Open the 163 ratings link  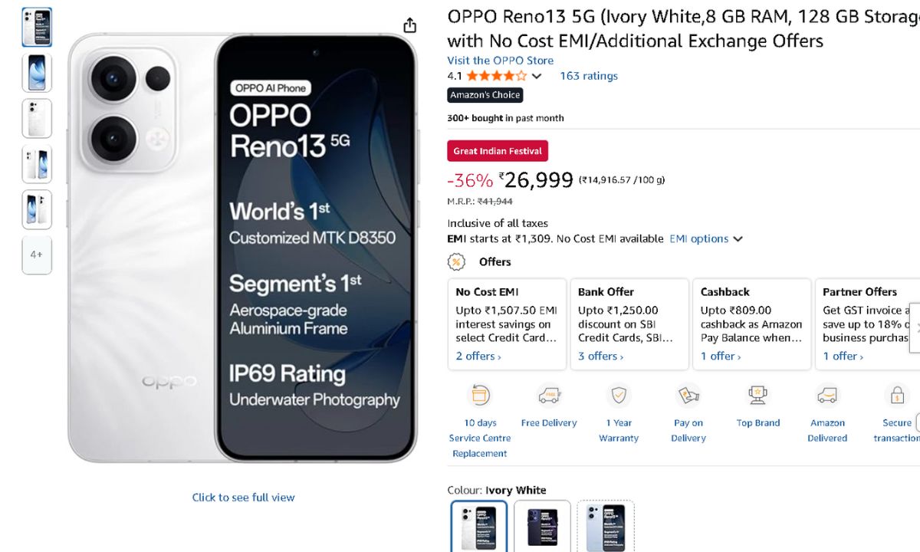[588, 76]
